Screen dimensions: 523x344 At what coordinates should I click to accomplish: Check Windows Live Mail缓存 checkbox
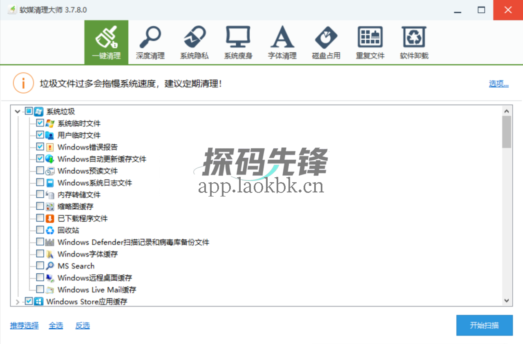tap(40, 289)
